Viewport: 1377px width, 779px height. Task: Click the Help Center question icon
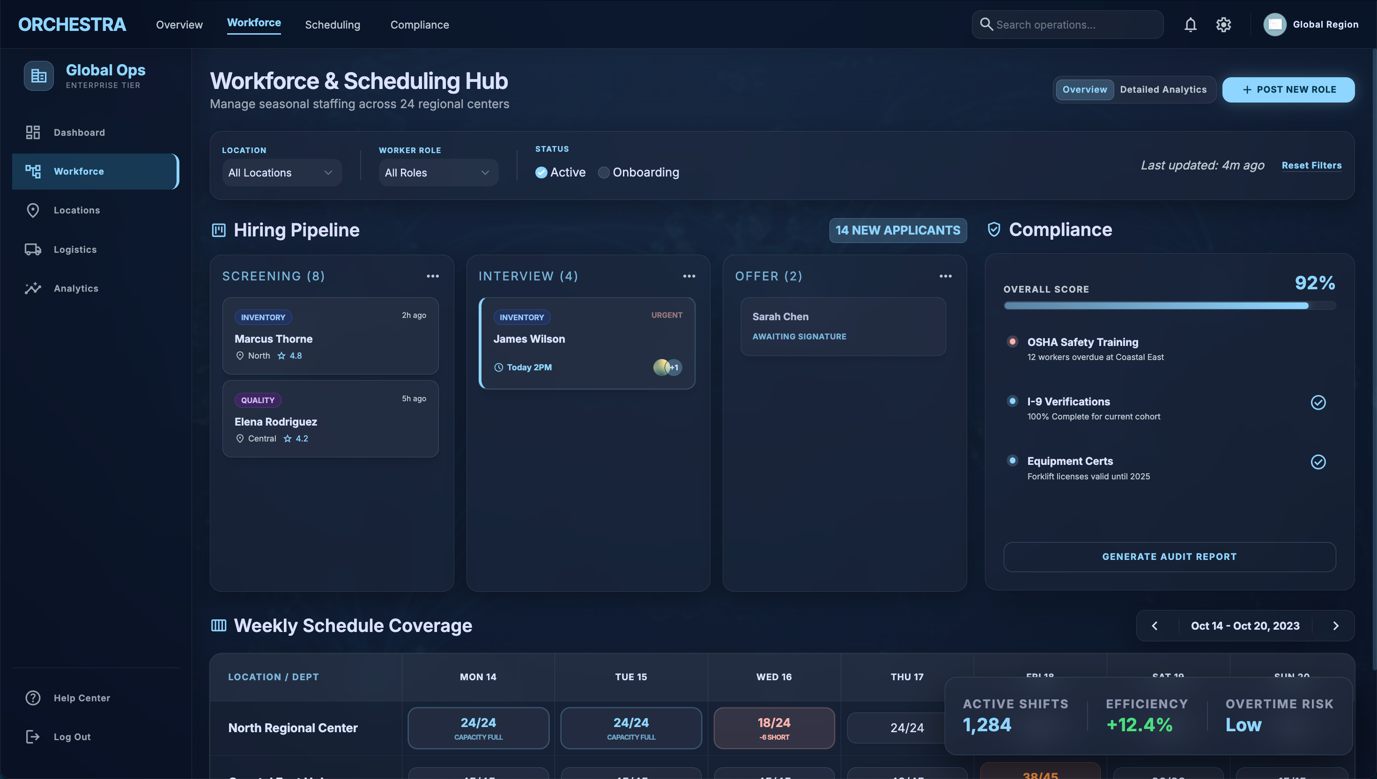(x=33, y=698)
